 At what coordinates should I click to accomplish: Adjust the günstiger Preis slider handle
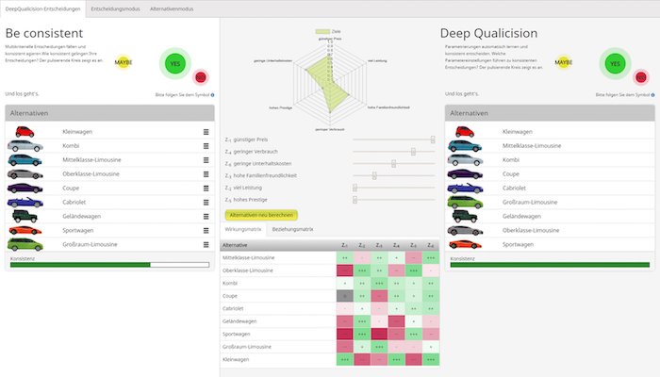[433, 139]
